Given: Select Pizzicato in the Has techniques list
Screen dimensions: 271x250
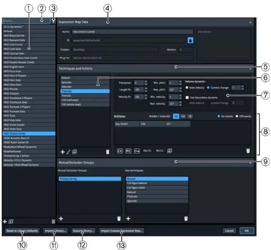Looking at the screenshot, I should [x=157, y=197].
